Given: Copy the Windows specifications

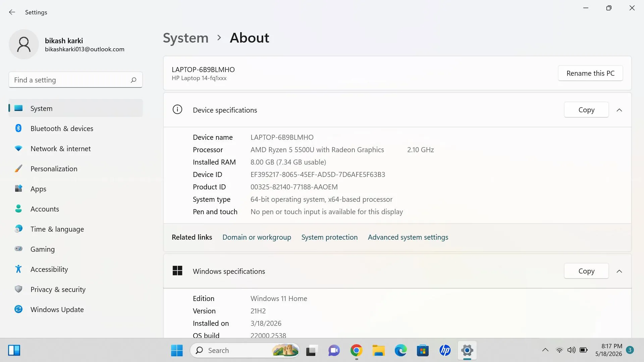Looking at the screenshot, I should [x=586, y=271].
